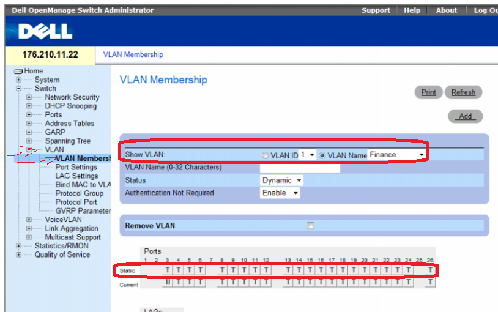
Task: Focus the VLAN Name text field
Action: (300, 168)
